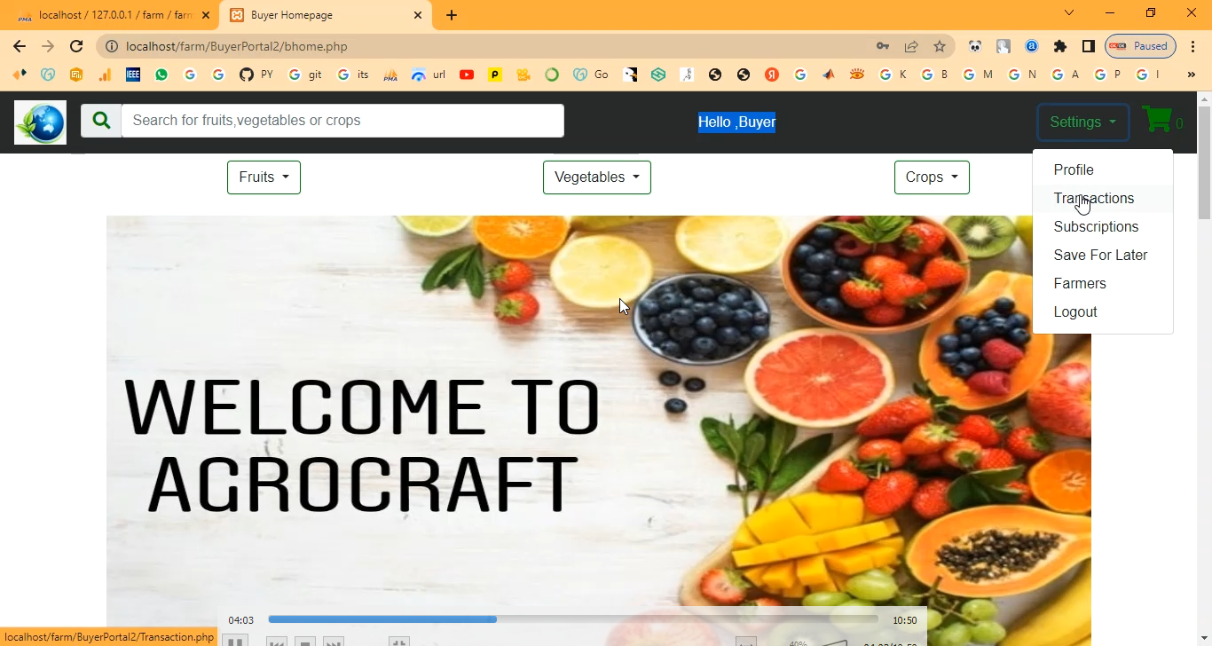The height and width of the screenshot is (646, 1212).
Task: Click the AgroCraft globe logo
Action: pyautogui.click(x=40, y=122)
